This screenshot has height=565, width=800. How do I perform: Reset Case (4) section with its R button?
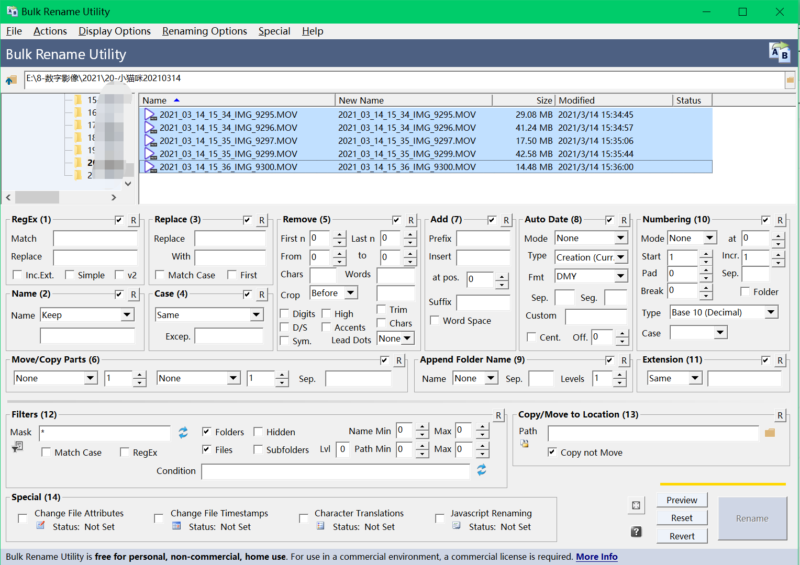point(262,295)
